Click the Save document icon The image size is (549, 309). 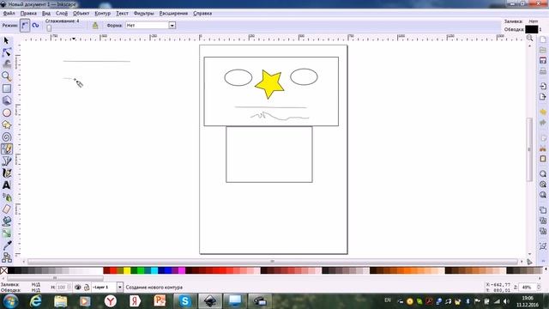tap(543, 61)
